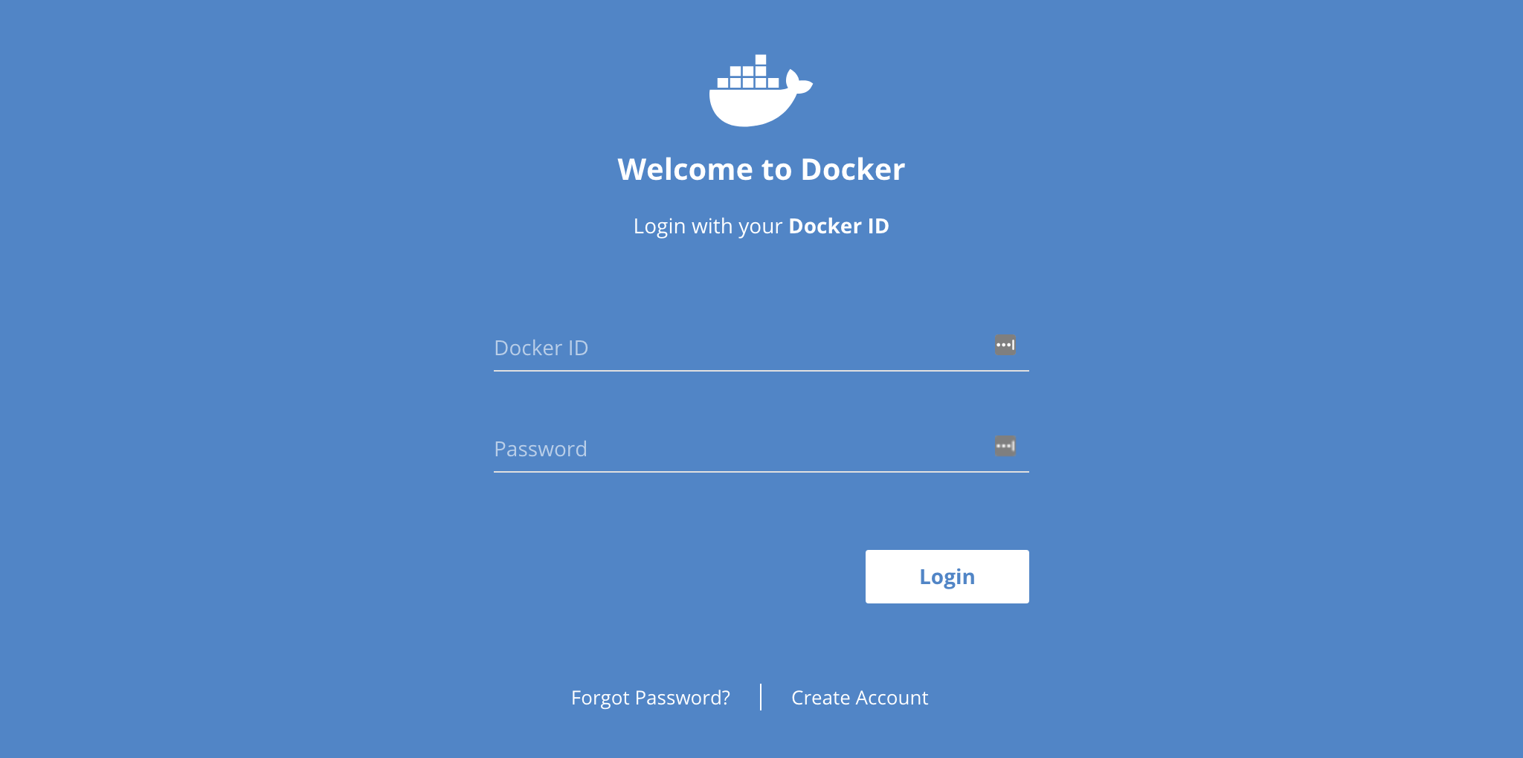Click the "Welcome to Docker" heading
This screenshot has height=758, width=1523.
point(761,169)
